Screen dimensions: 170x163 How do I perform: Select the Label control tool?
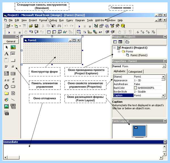(x=7, y=54)
